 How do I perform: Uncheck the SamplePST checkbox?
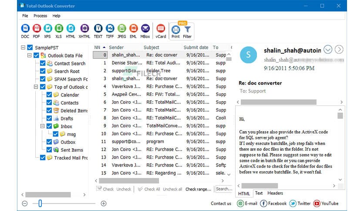(x=30, y=48)
